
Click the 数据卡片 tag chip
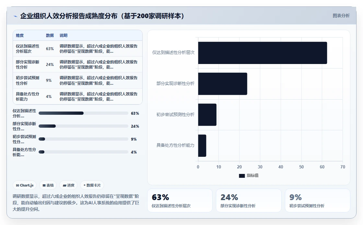[x=92, y=185]
